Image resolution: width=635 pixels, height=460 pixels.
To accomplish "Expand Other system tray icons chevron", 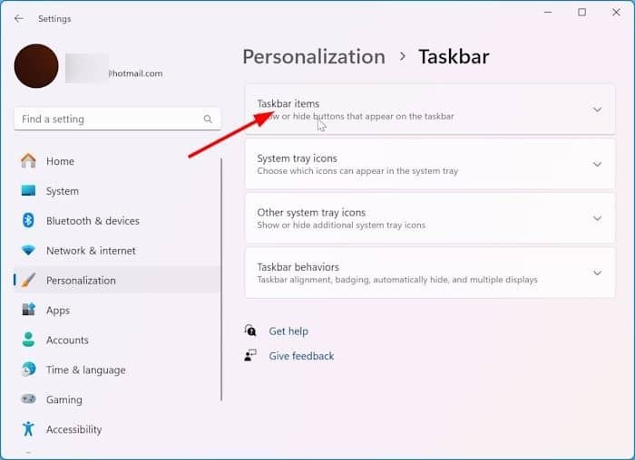I will pyautogui.click(x=597, y=219).
